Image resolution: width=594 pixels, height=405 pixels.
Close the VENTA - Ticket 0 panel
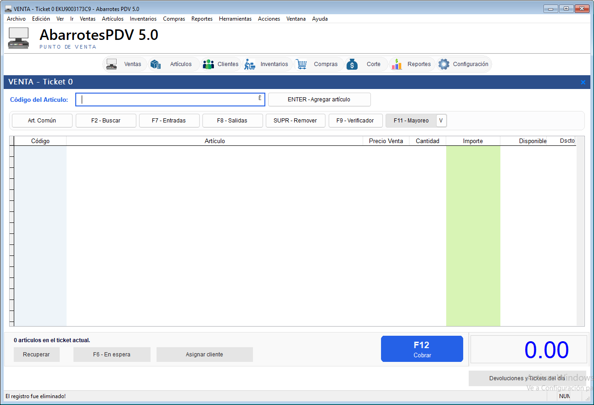click(x=583, y=82)
